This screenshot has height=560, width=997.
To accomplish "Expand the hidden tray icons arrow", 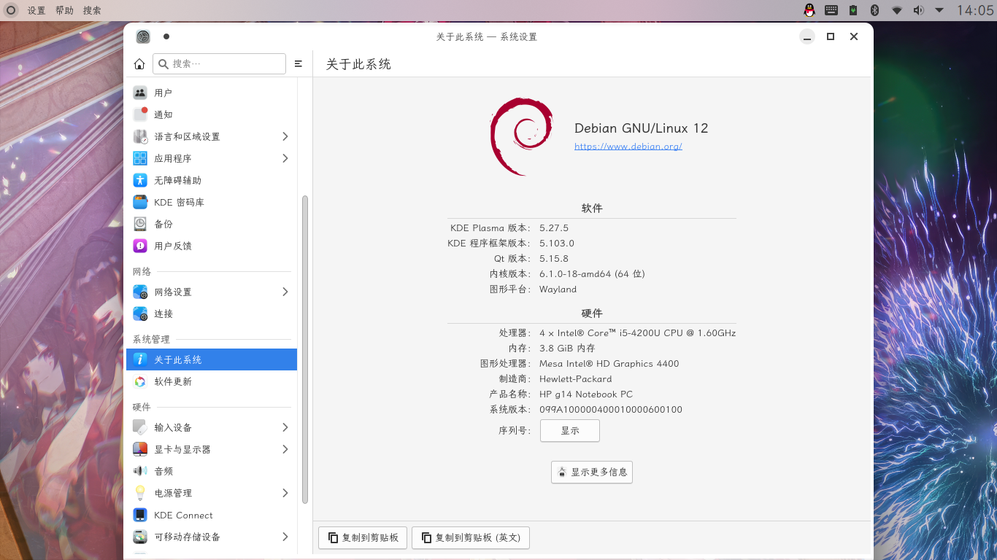I will coord(939,10).
